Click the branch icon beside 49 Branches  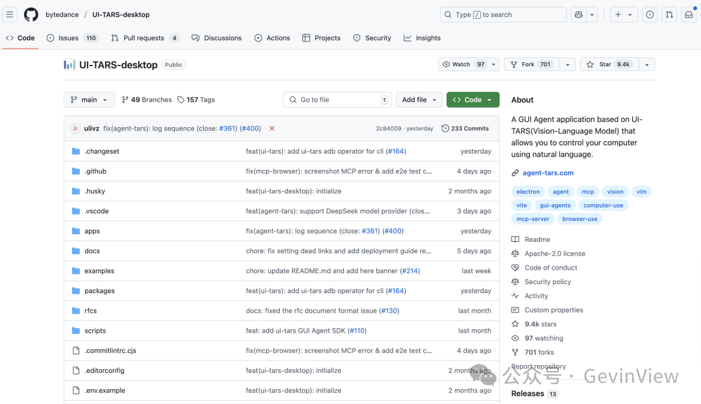click(125, 100)
